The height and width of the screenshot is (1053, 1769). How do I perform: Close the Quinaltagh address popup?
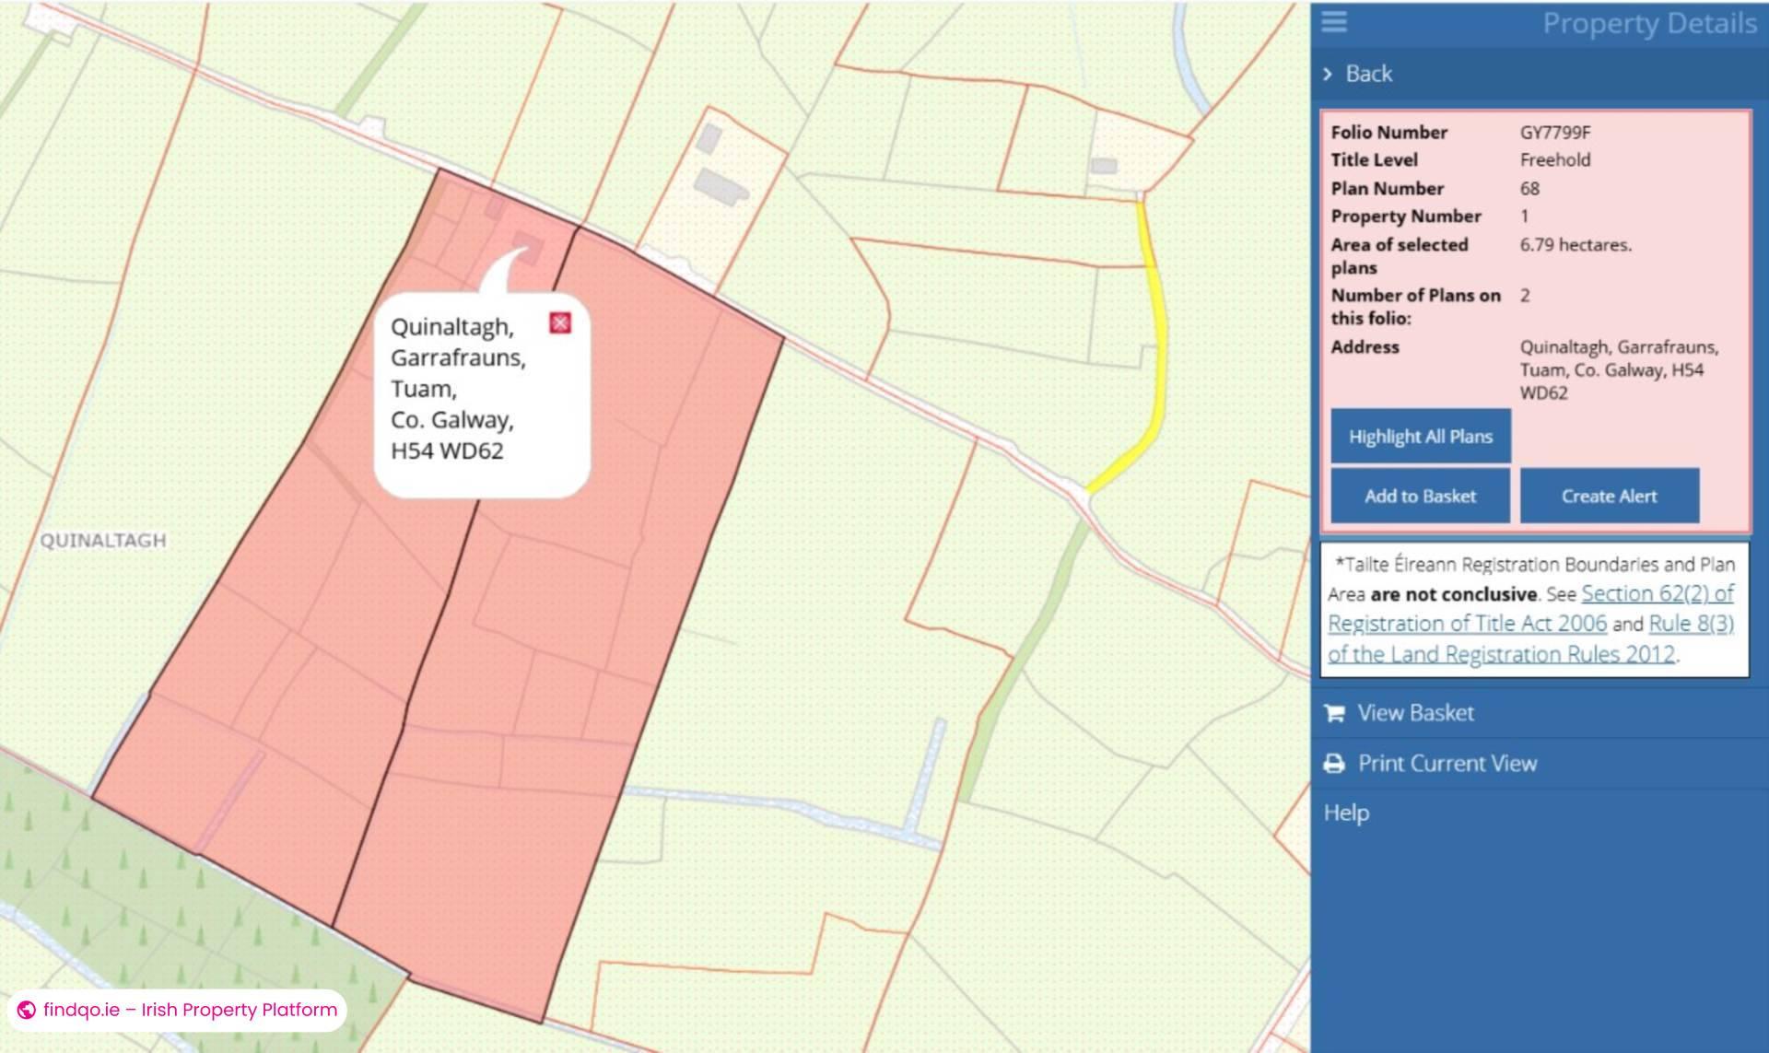click(x=559, y=322)
